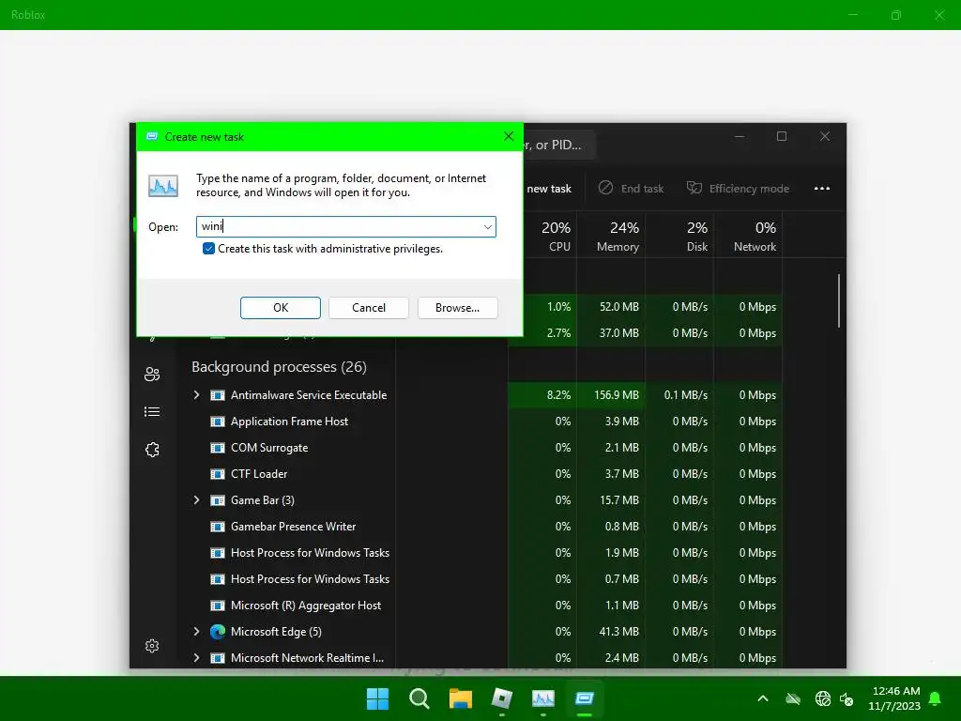Click the Antimalware Service Executable icon

(x=218, y=395)
